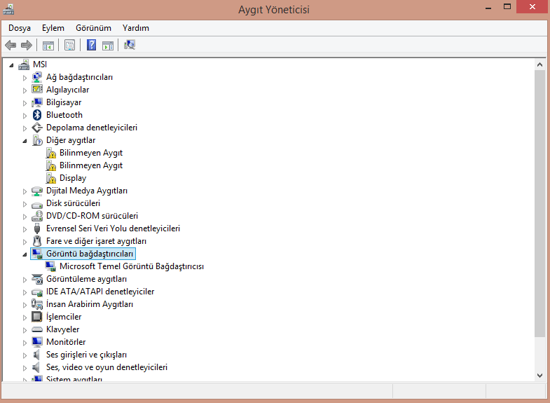Click the Monitörler monitor icon
550x403 pixels.
(37, 342)
